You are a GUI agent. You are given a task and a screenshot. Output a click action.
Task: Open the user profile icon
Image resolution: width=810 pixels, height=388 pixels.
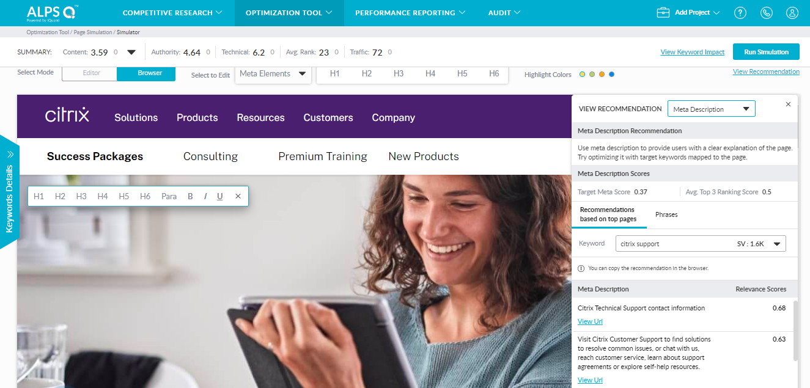(x=792, y=13)
